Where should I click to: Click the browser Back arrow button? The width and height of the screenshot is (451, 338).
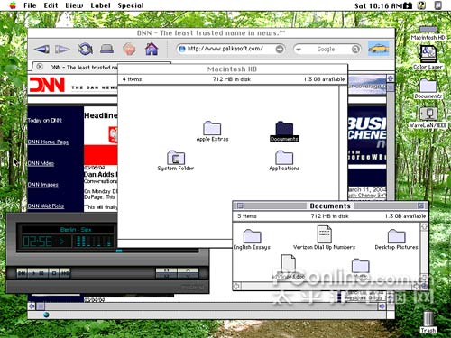[x=41, y=49]
